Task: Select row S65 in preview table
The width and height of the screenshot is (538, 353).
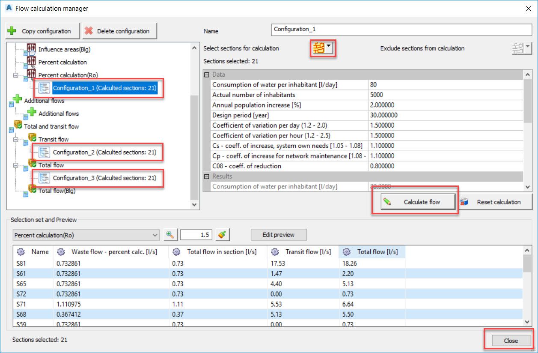Action: (x=268, y=284)
